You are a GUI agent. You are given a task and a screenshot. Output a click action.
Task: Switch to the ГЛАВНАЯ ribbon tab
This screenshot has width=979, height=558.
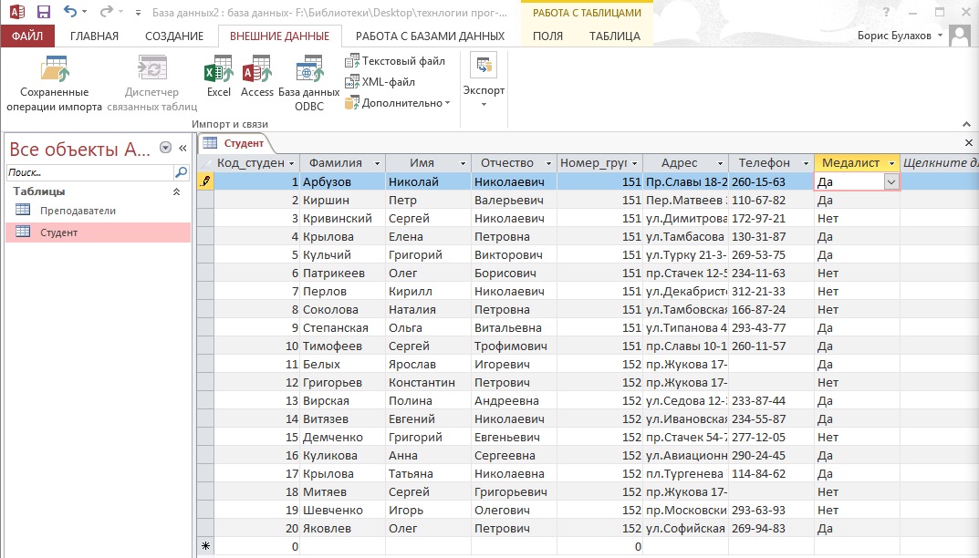coord(94,36)
